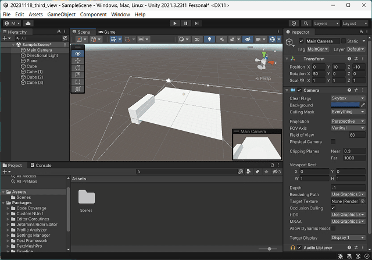This screenshot has width=372, height=260.
Task: Collapse SampleScene in Hierarchy
Action: coord(13,45)
